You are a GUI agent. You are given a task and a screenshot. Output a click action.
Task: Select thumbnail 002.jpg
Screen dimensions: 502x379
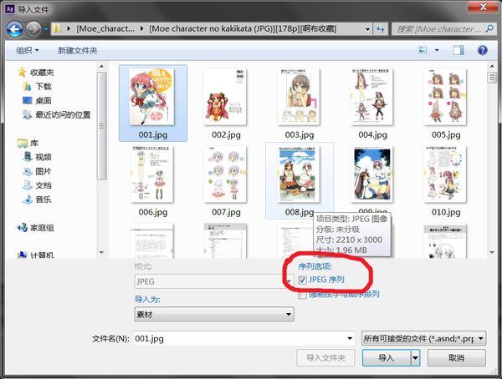click(x=226, y=104)
